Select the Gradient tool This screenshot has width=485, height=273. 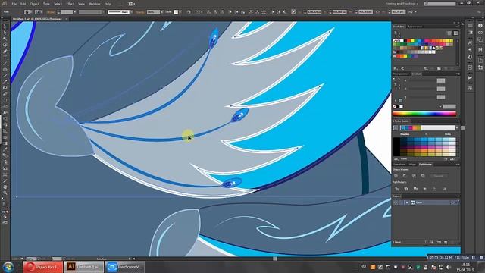pyautogui.click(x=5, y=143)
